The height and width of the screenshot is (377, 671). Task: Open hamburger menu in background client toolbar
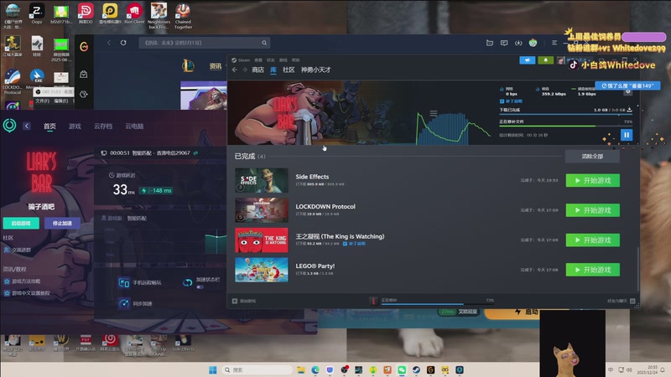(x=554, y=43)
